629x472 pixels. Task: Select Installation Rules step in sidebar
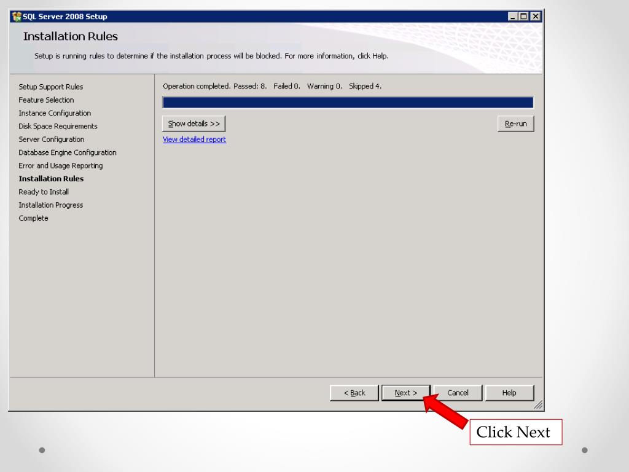tap(51, 179)
